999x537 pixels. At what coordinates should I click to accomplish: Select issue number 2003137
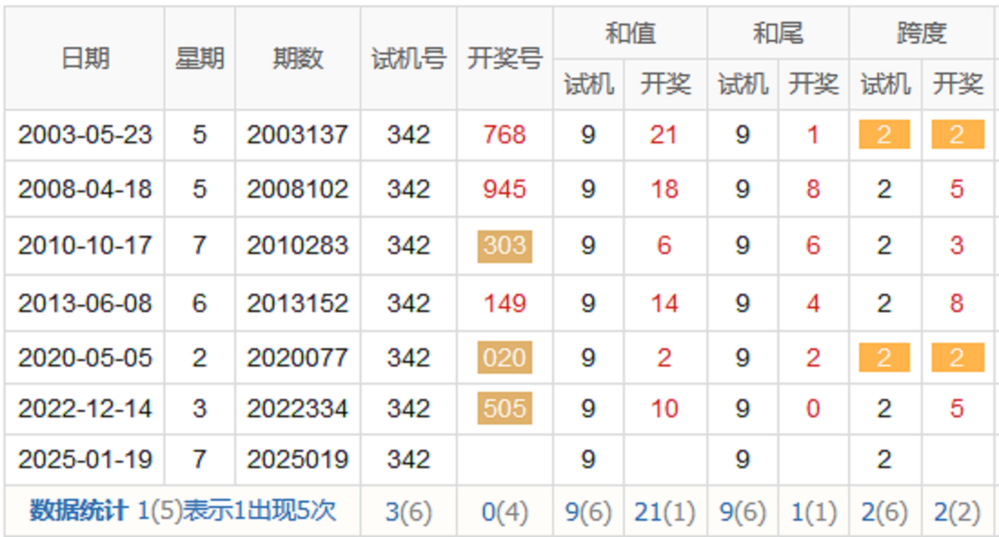coord(297,135)
